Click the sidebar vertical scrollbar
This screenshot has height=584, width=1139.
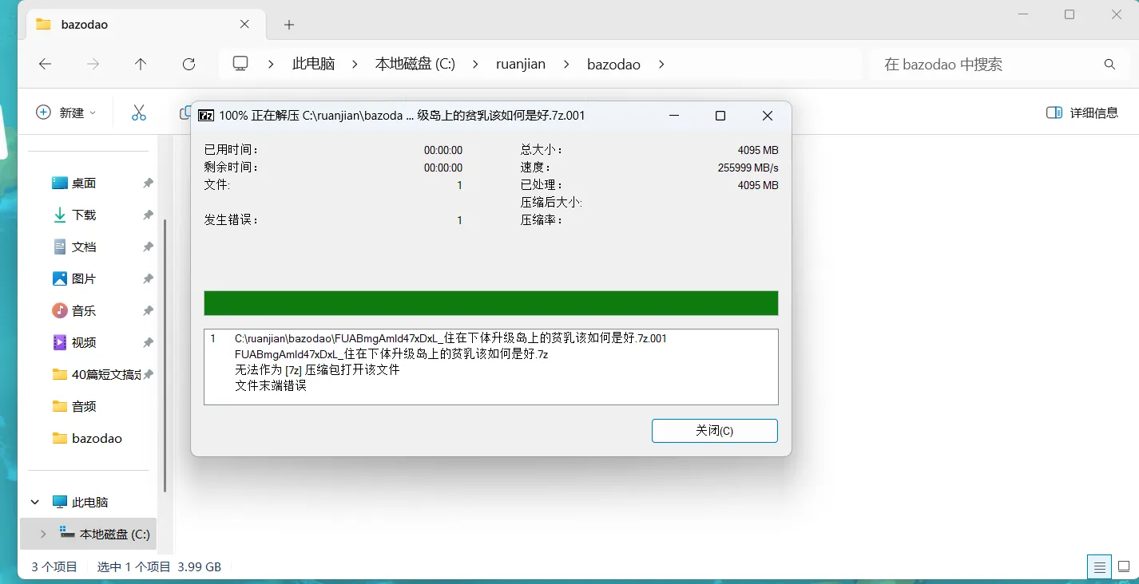[165, 355]
